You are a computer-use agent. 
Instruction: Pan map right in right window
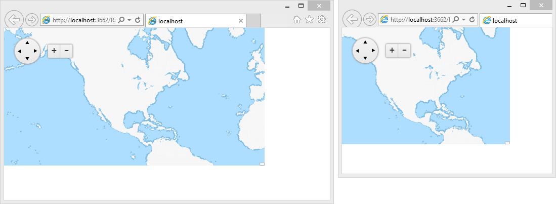click(x=373, y=51)
